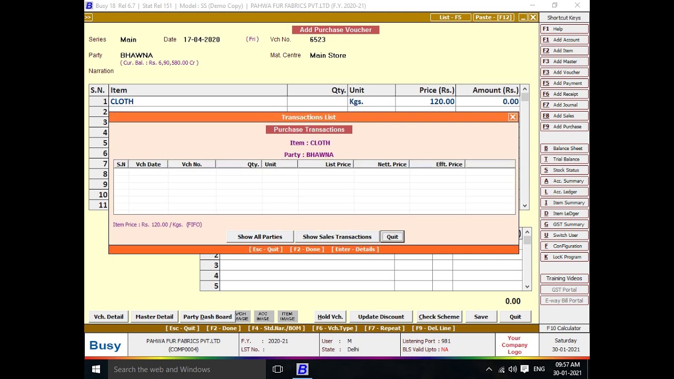The height and width of the screenshot is (379, 674).
Task: Click Price 120.00 cell
Action: 425,102
